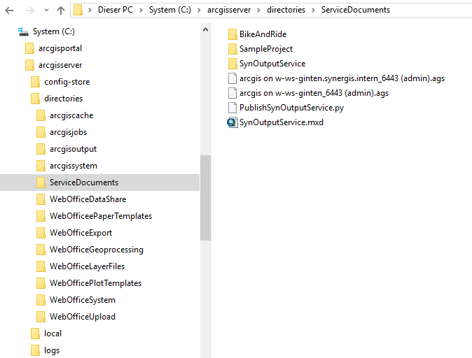Select arcgisserver in address breadcrumb
Image resolution: width=472 pixels, height=358 pixels.
[x=229, y=10]
